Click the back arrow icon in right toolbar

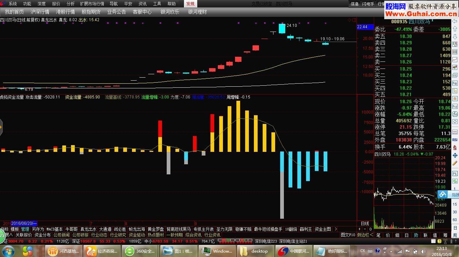click(x=455, y=22)
